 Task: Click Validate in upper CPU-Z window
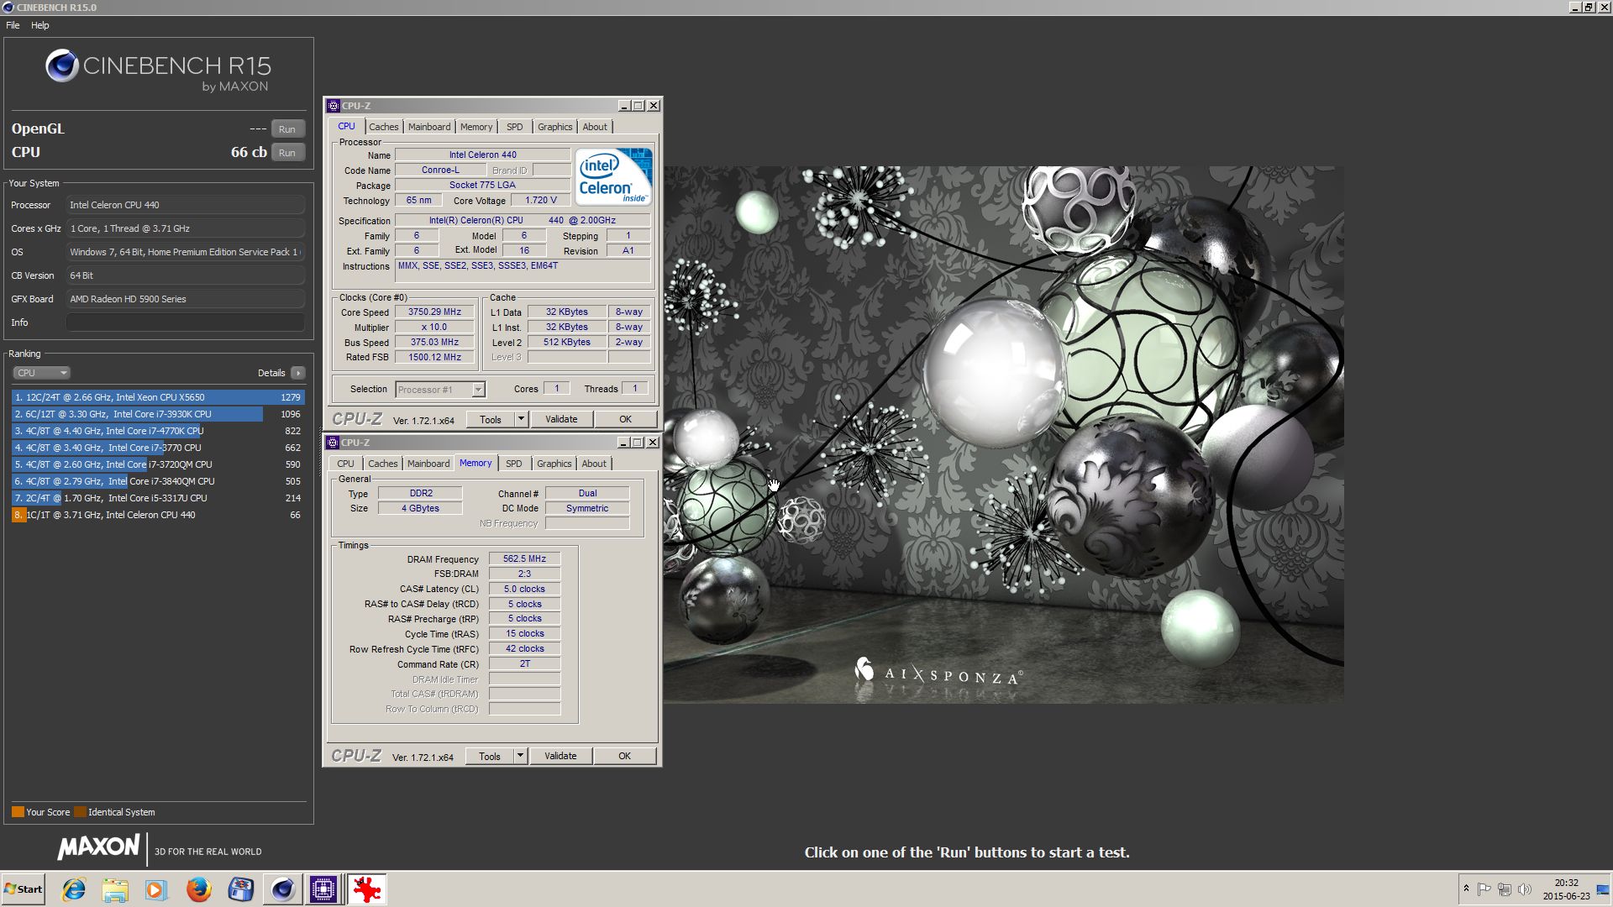(x=561, y=419)
